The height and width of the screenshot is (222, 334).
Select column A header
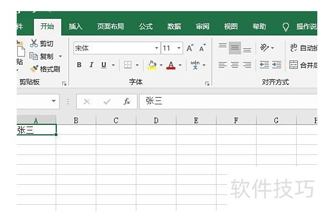(36, 120)
